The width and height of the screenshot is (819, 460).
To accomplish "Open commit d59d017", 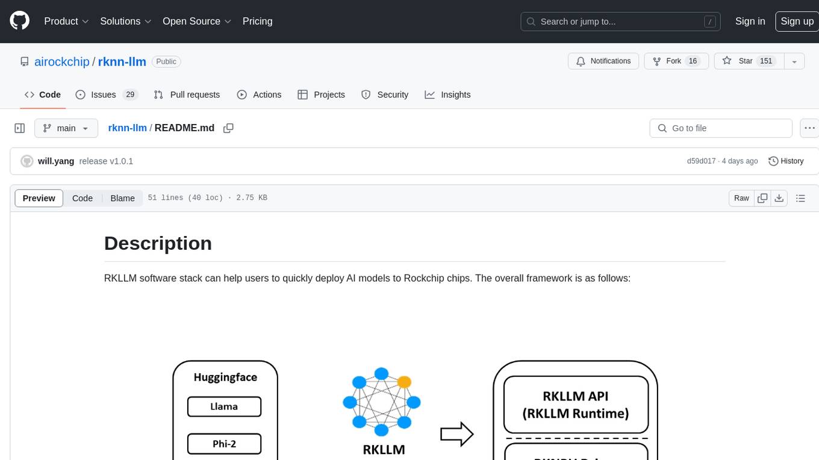I will (x=701, y=161).
